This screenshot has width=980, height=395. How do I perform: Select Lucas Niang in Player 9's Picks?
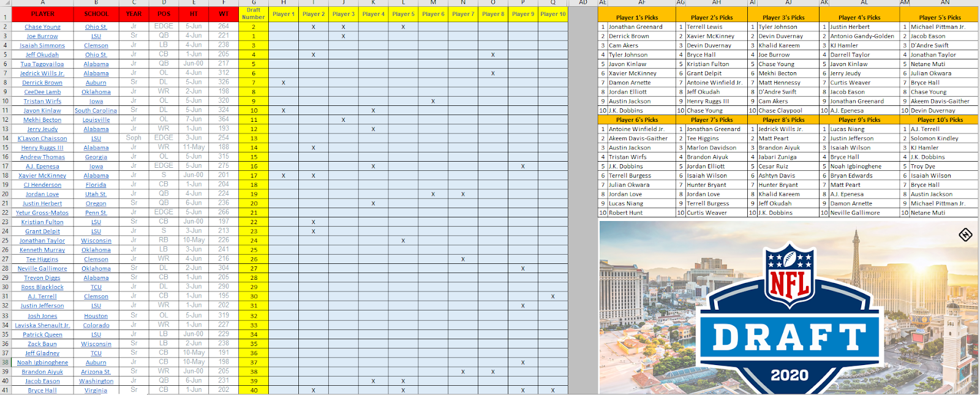tap(847, 129)
